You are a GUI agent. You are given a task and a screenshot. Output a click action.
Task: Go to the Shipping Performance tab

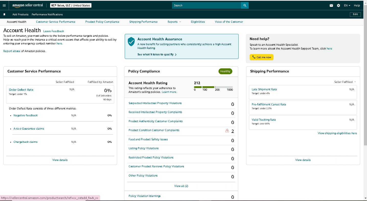143,22
